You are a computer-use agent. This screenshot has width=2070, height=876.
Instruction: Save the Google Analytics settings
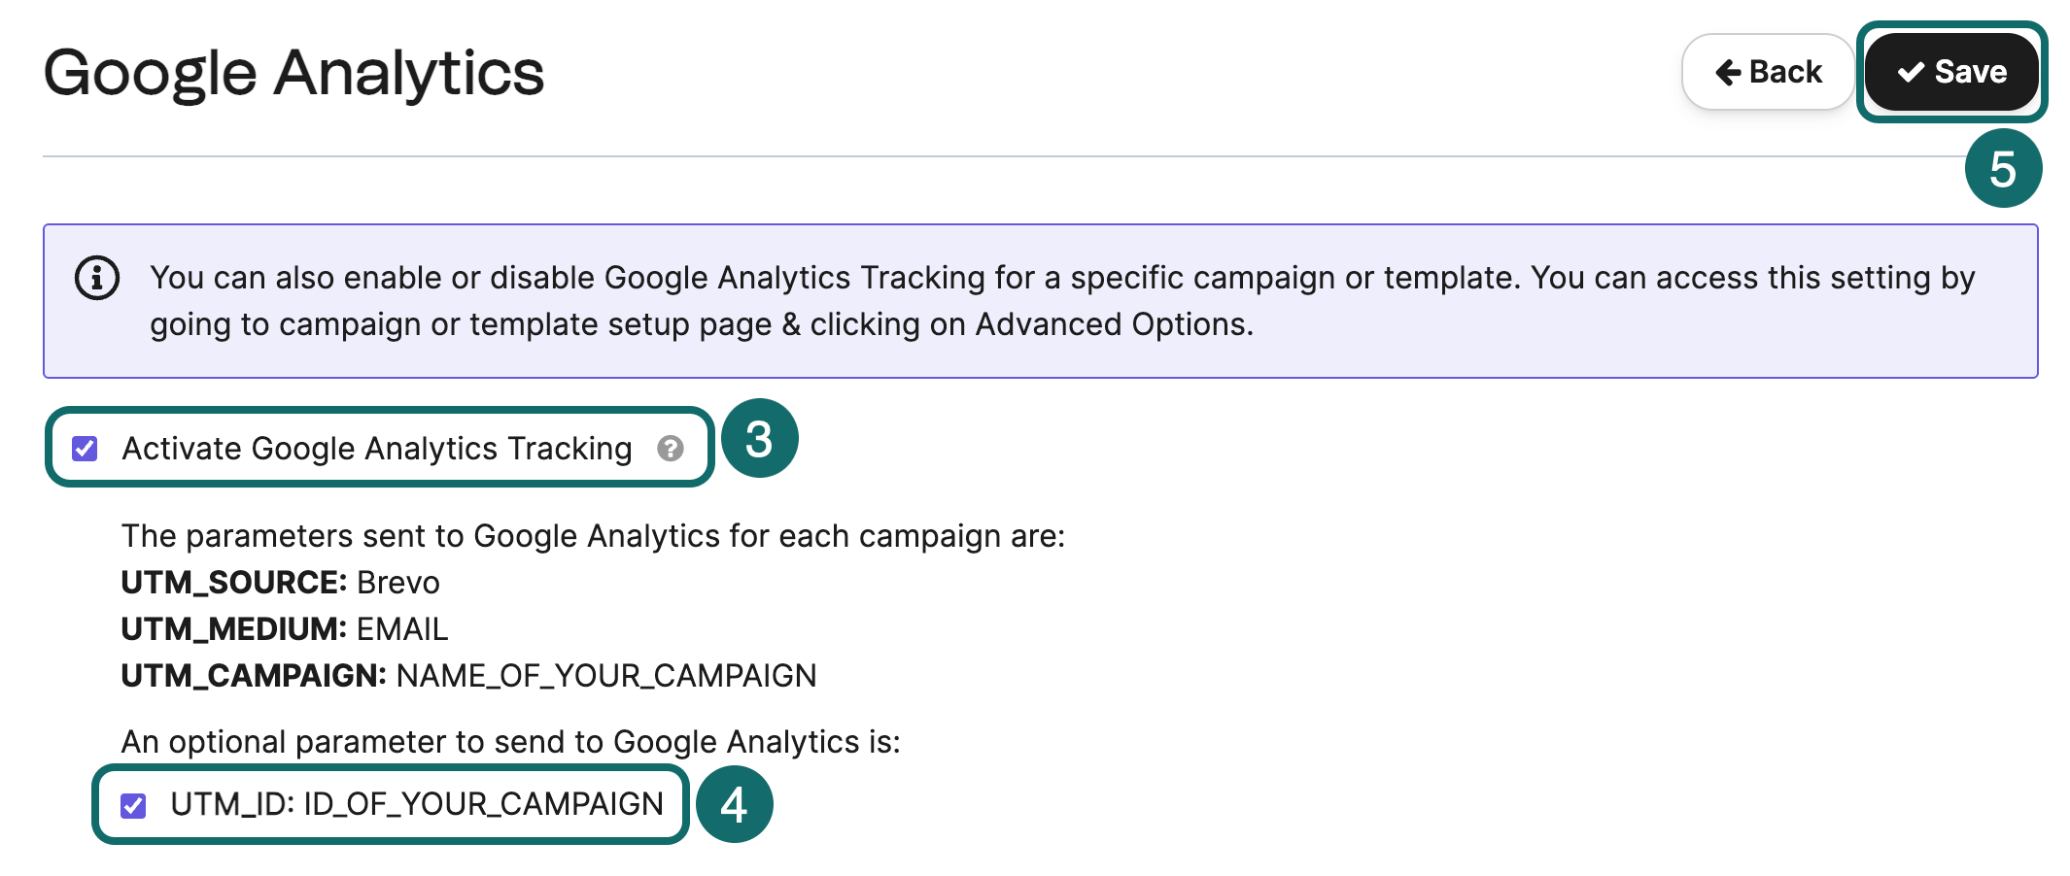(1951, 71)
